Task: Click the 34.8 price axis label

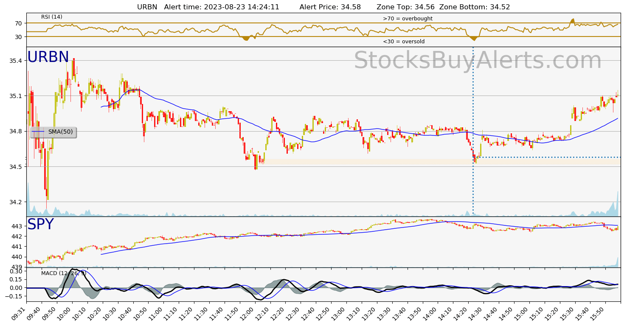Action: (15, 131)
